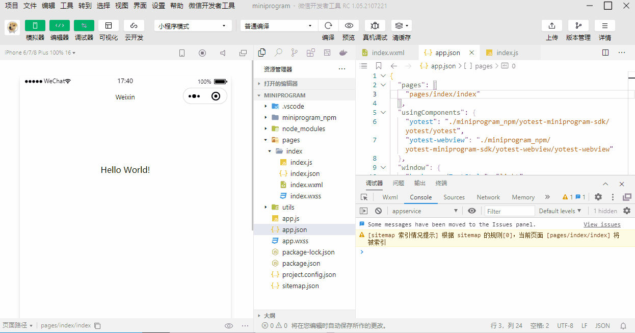Viewport: 635px width, 333px height.
Task: Click the simulator stop/record icon
Action: (202, 53)
